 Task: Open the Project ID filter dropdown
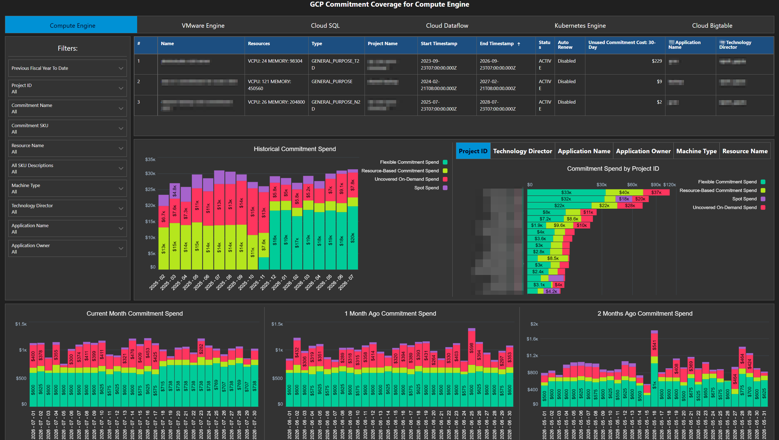pyautogui.click(x=67, y=88)
